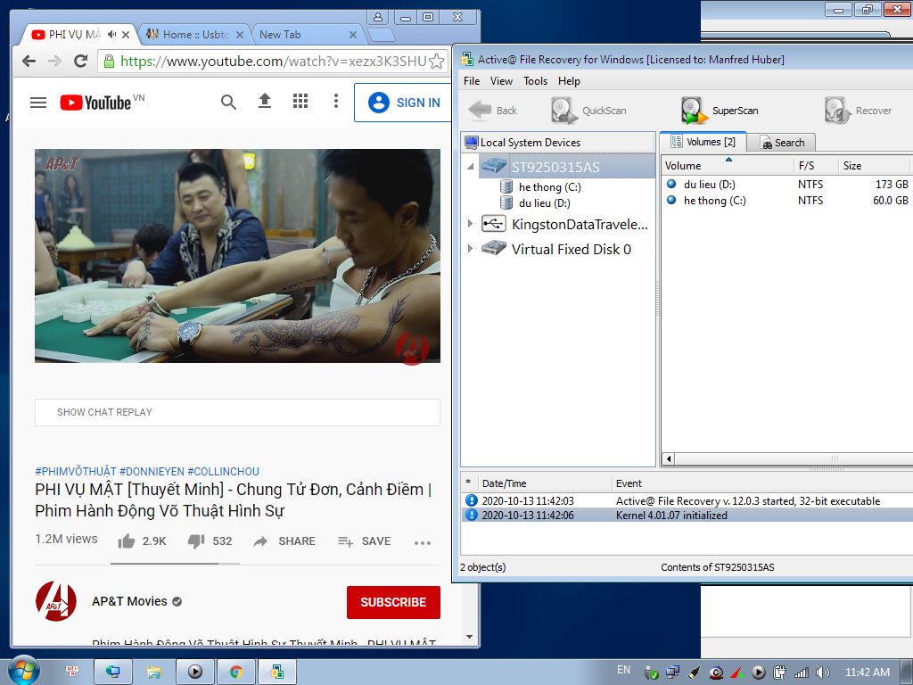The width and height of the screenshot is (913, 685).
Task: Select du lieu (D:) volume row
Action: [x=786, y=184]
